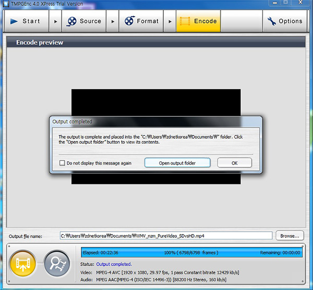Click Browse to choose output file
Viewport: 313px width, 290px height.
(290, 236)
